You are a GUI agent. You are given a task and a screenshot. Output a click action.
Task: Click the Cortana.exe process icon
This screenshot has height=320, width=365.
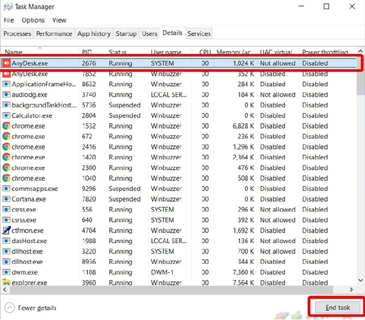[x=7, y=199]
